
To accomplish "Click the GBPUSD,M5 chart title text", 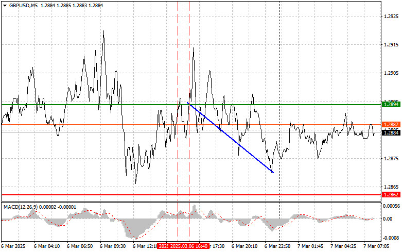I will click(x=23, y=5).
